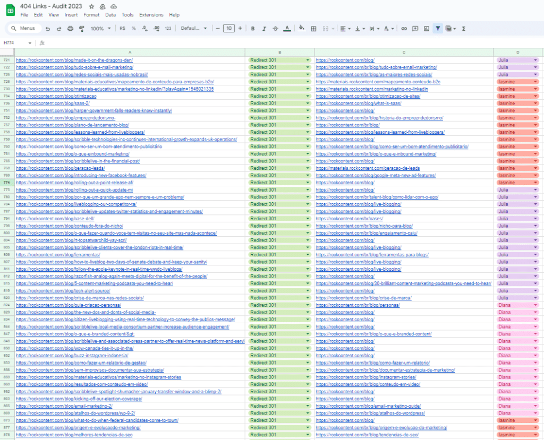Viewport: 544px width, 440px height.
Task: Open the Insert menu
Action: coord(71,15)
